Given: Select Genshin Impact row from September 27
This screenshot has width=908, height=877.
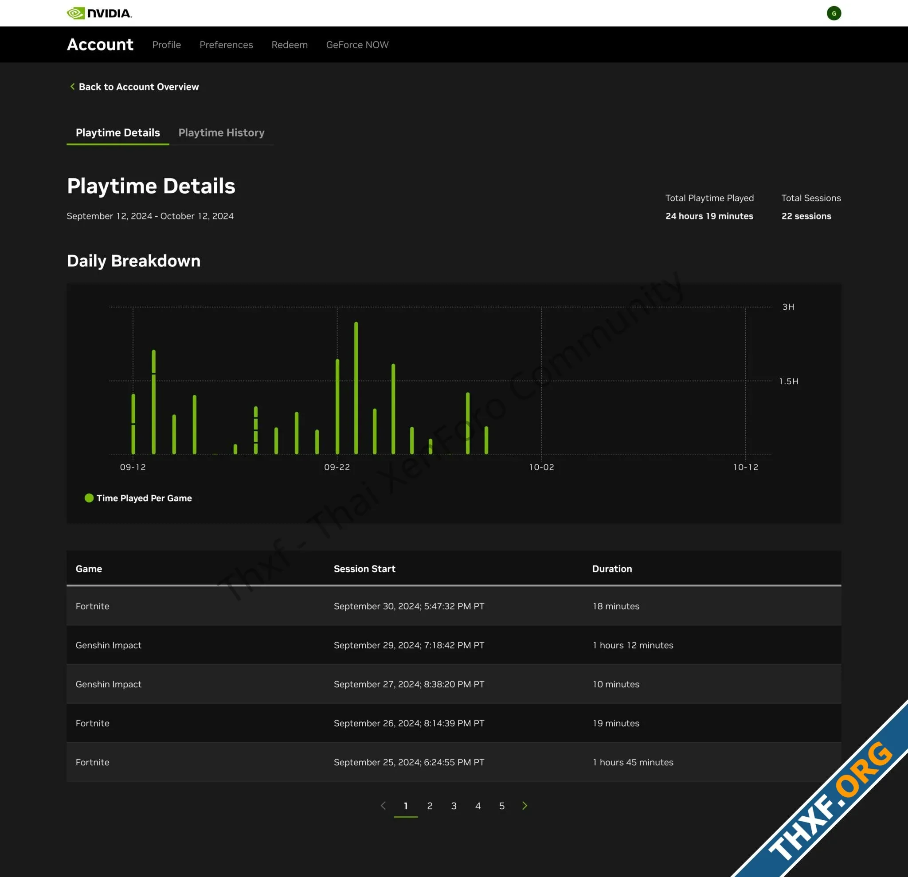Looking at the screenshot, I should click(454, 684).
